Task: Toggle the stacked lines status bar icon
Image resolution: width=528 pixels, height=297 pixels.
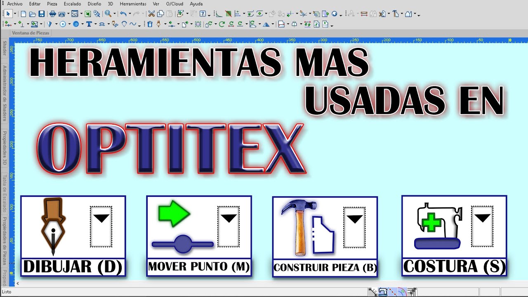Action: coord(412,292)
